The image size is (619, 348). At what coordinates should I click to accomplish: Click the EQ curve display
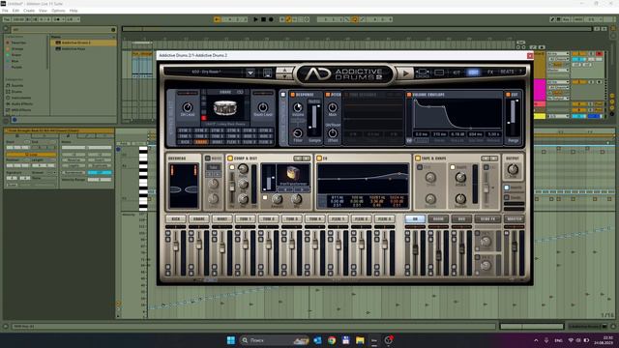click(363, 178)
